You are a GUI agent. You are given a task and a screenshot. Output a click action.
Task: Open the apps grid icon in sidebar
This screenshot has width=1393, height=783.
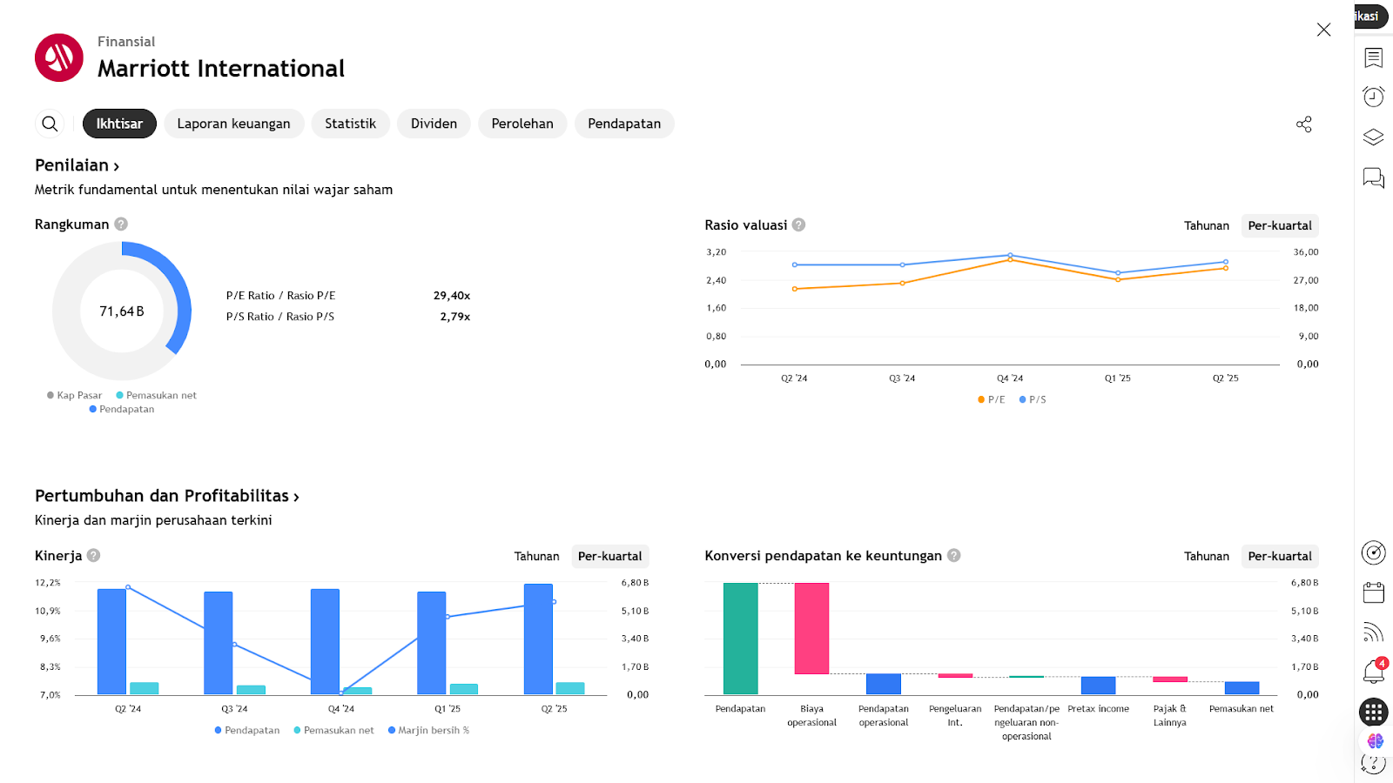(x=1373, y=713)
